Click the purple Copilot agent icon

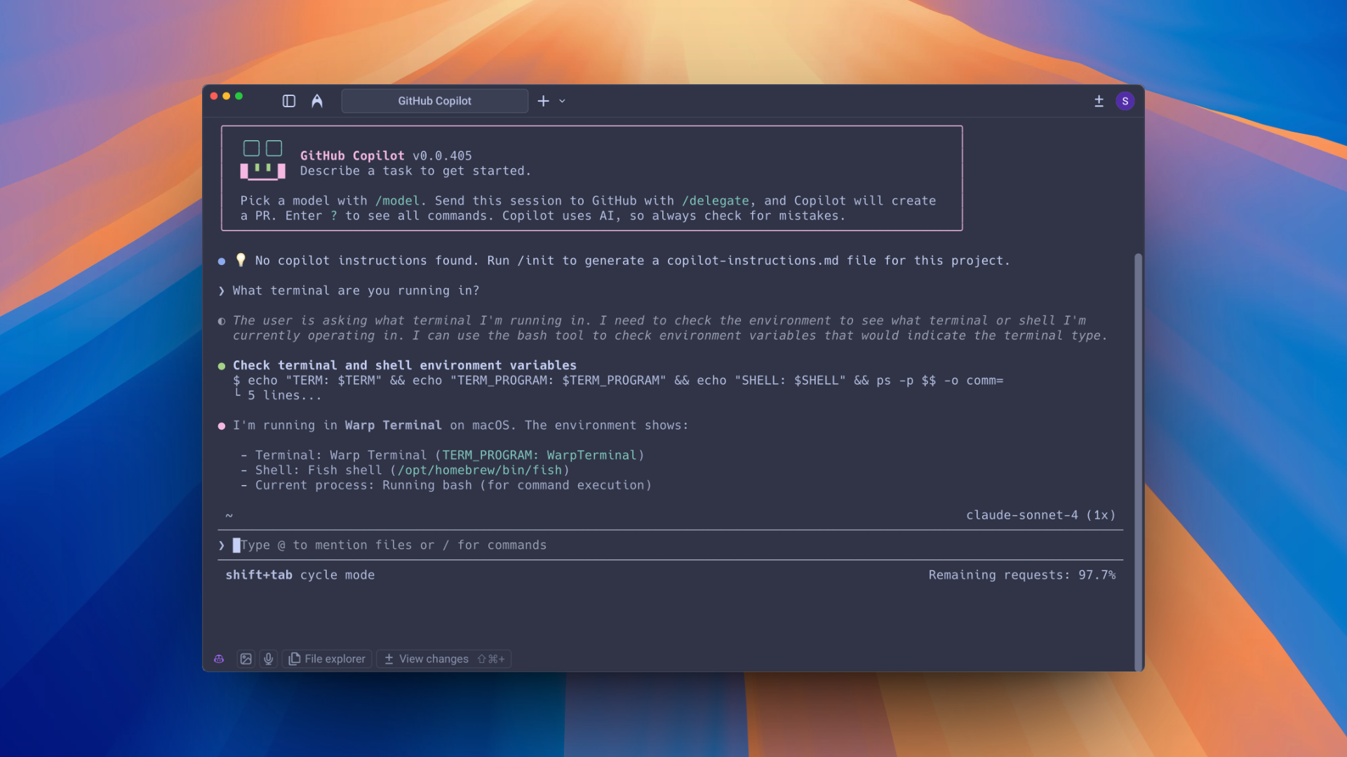[219, 659]
